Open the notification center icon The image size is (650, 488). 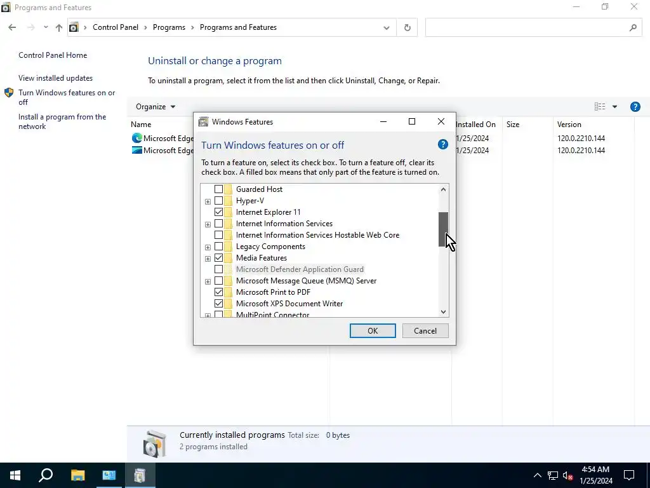(629, 475)
